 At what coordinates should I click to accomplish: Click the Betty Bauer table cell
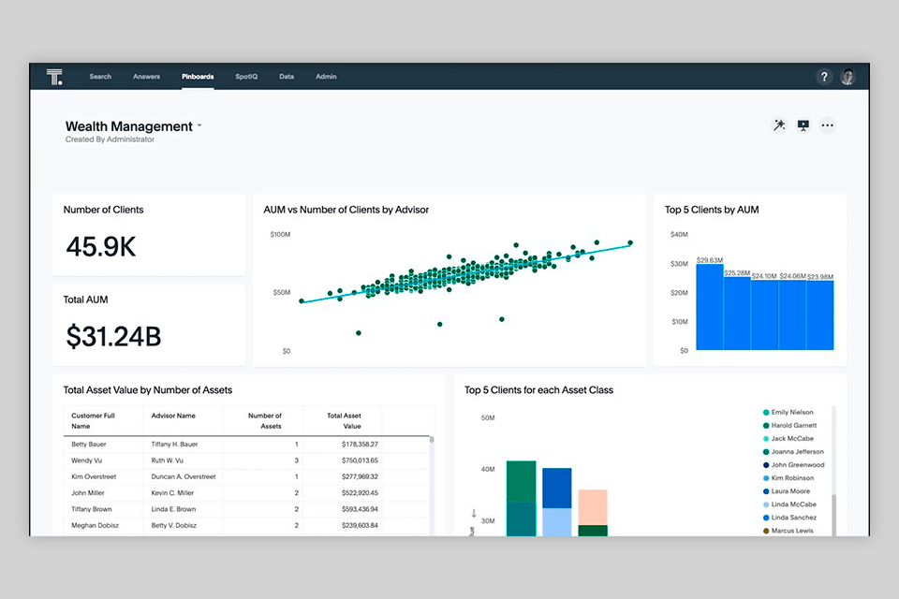[89, 445]
